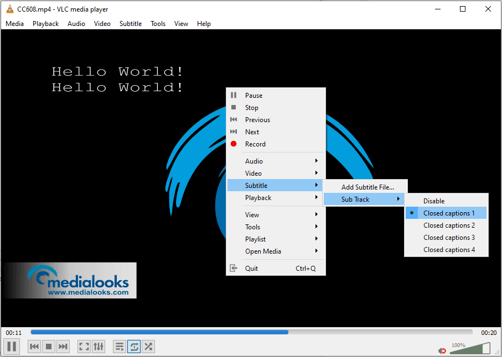Viewport: 502px width, 357px height.
Task: Click the VLC cone icon in title bar
Action: (10, 9)
